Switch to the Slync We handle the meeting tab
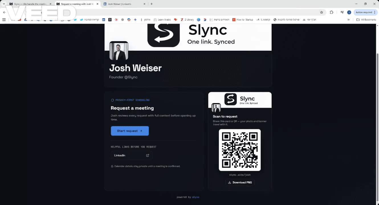This screenshot has width=379, height=205. (30, 4)
